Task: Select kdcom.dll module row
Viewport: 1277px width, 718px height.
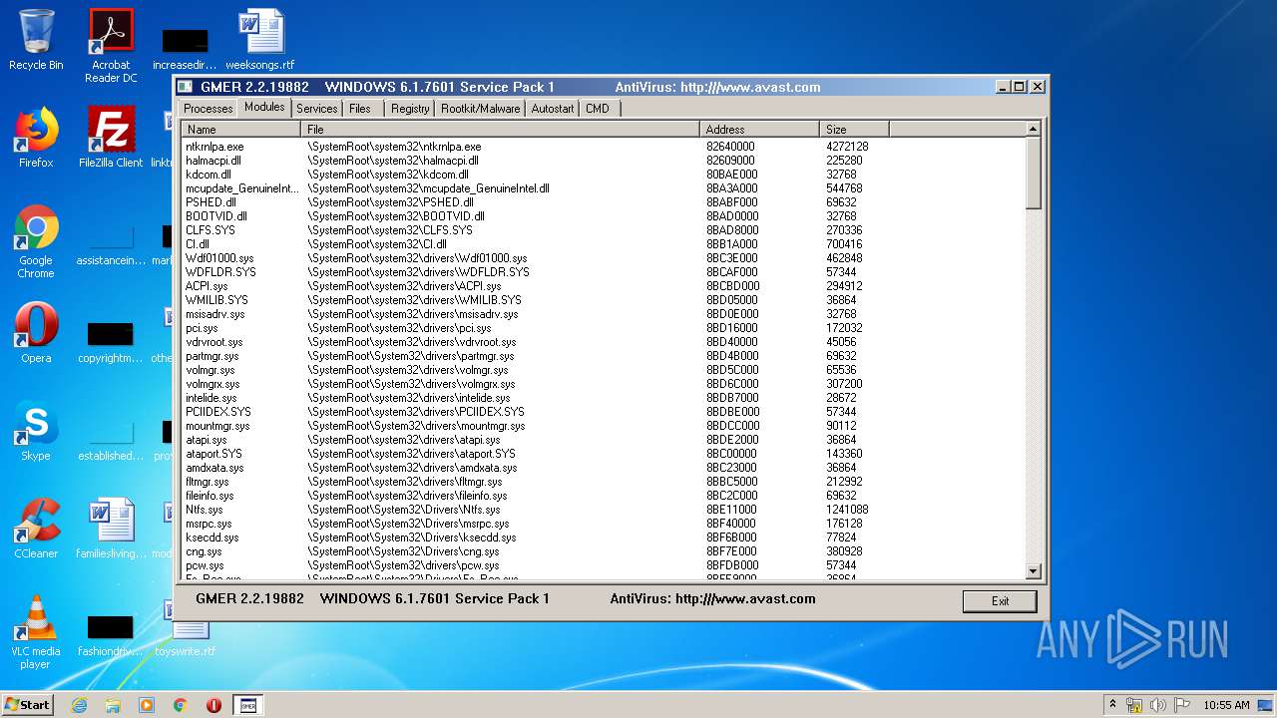Action: coord(605,175)
